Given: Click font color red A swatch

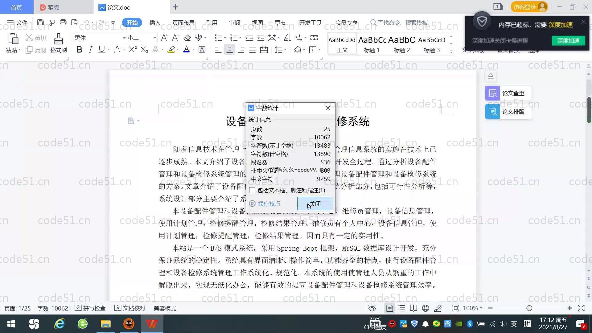Looking at the screenshot, I should pos(186,50).
